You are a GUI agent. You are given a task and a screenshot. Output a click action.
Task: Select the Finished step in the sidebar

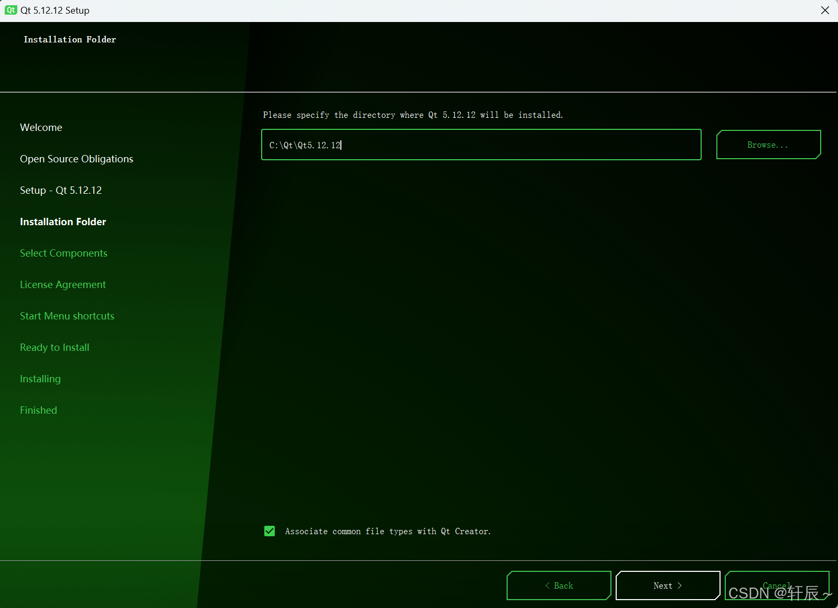[x=38, y=410]
